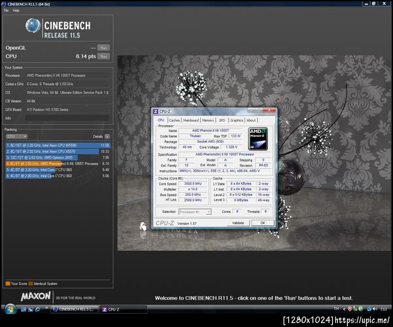The image size is (393, 327).
Task: Click the Details plus icon in Ranking
Action: [107, 137]
